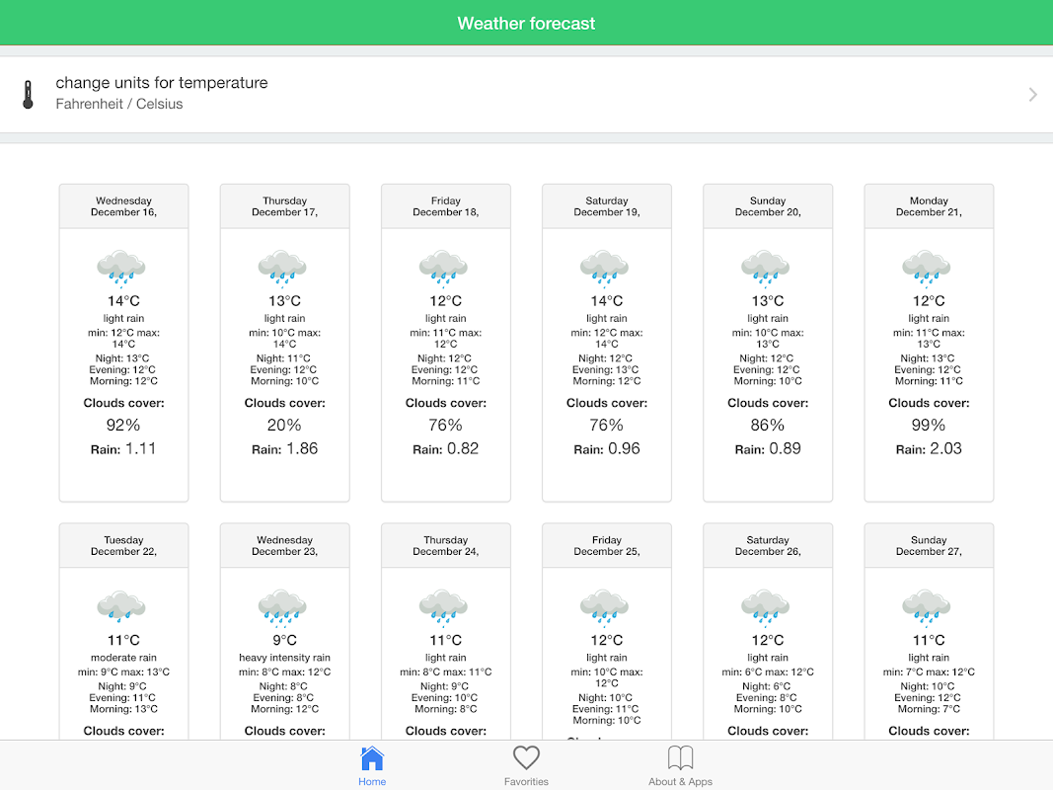1053x790 pixels.
Task: Select the Wednesday December 16 card header
Action: point(123,206)
